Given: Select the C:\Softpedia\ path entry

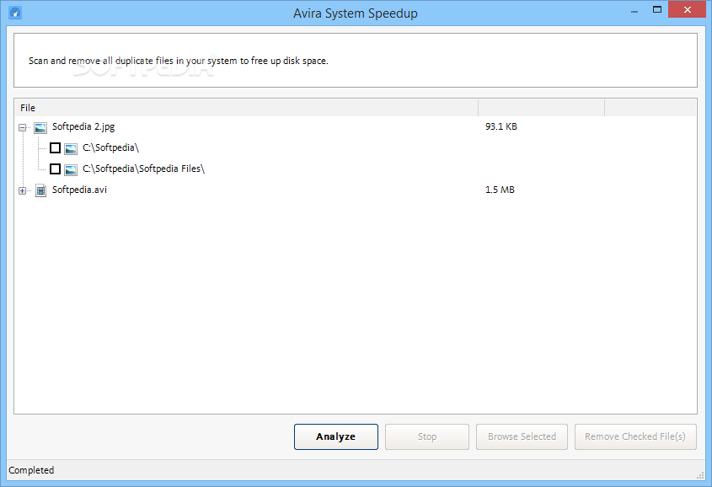Looking at the screenshot, I should pyautogui.click(x=110, y=147).
